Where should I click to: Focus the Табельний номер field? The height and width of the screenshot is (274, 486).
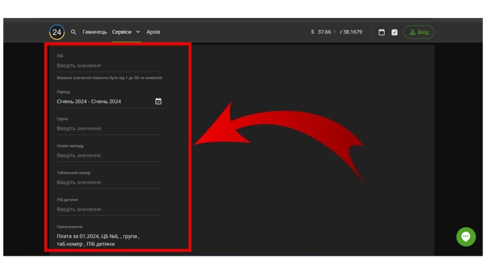(x=109, y=182)
